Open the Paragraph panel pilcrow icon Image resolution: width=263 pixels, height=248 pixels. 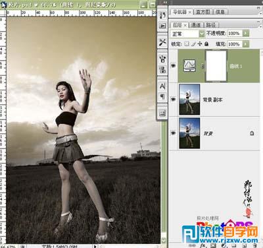pos(162,96)
